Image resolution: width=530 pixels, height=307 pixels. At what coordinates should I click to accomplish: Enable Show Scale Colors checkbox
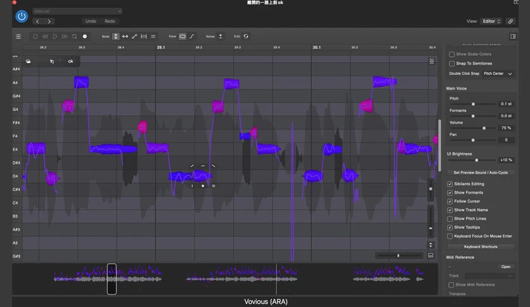coord(451,54)
